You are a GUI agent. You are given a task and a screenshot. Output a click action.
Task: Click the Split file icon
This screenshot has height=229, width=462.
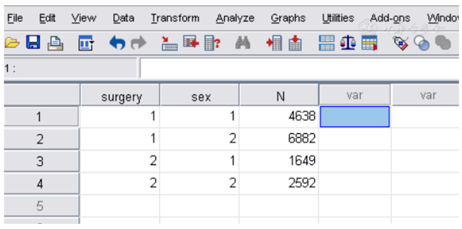[x=327, y=43]
